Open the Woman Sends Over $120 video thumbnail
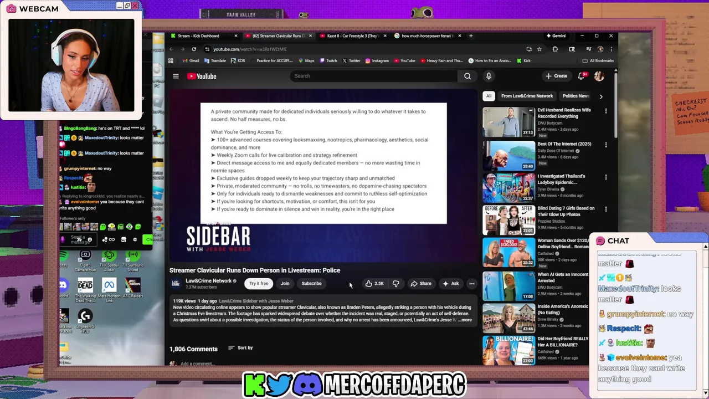The width and height of the screenshot is (709, 399). coord(508,252)
